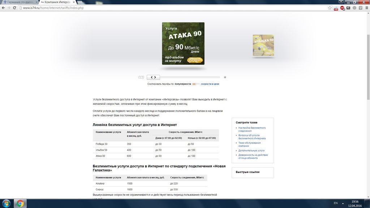The image size is (370, 208).
Task: Close the Компания Интерсвязь tab
Action: (74, 2)
